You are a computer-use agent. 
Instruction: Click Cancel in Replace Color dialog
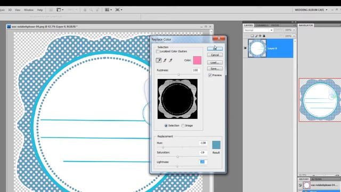tap(215, 55)
